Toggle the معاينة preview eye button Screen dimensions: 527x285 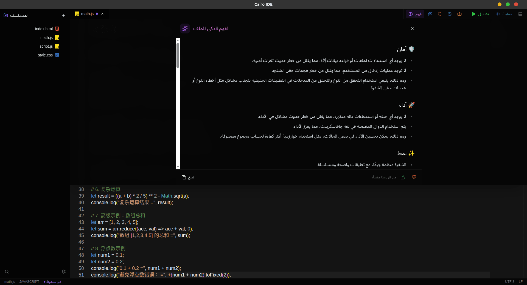click(504, 14)
